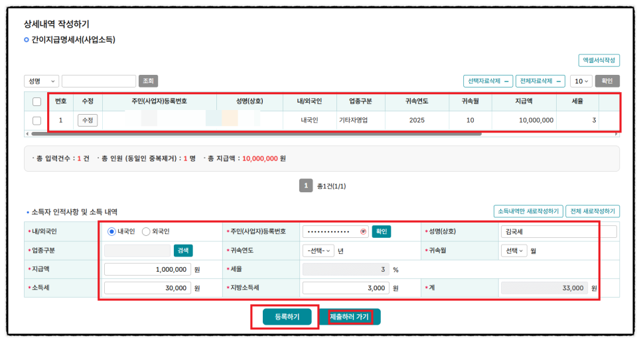641x342 pixels.
Task: Click the 전체 새로작성하기 button
Action: point(593,211)
